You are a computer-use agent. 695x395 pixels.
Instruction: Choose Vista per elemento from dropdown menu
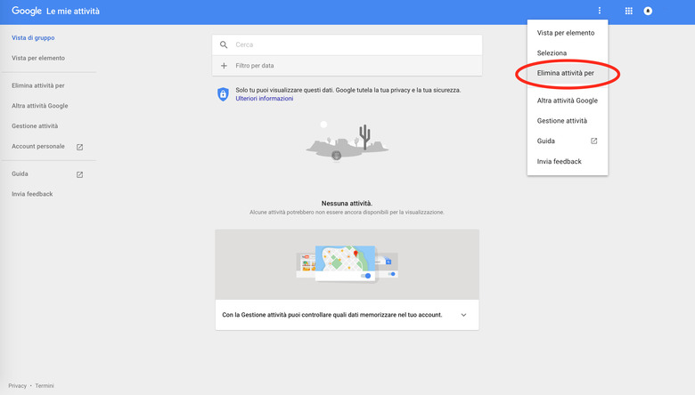tap(566, 33)
